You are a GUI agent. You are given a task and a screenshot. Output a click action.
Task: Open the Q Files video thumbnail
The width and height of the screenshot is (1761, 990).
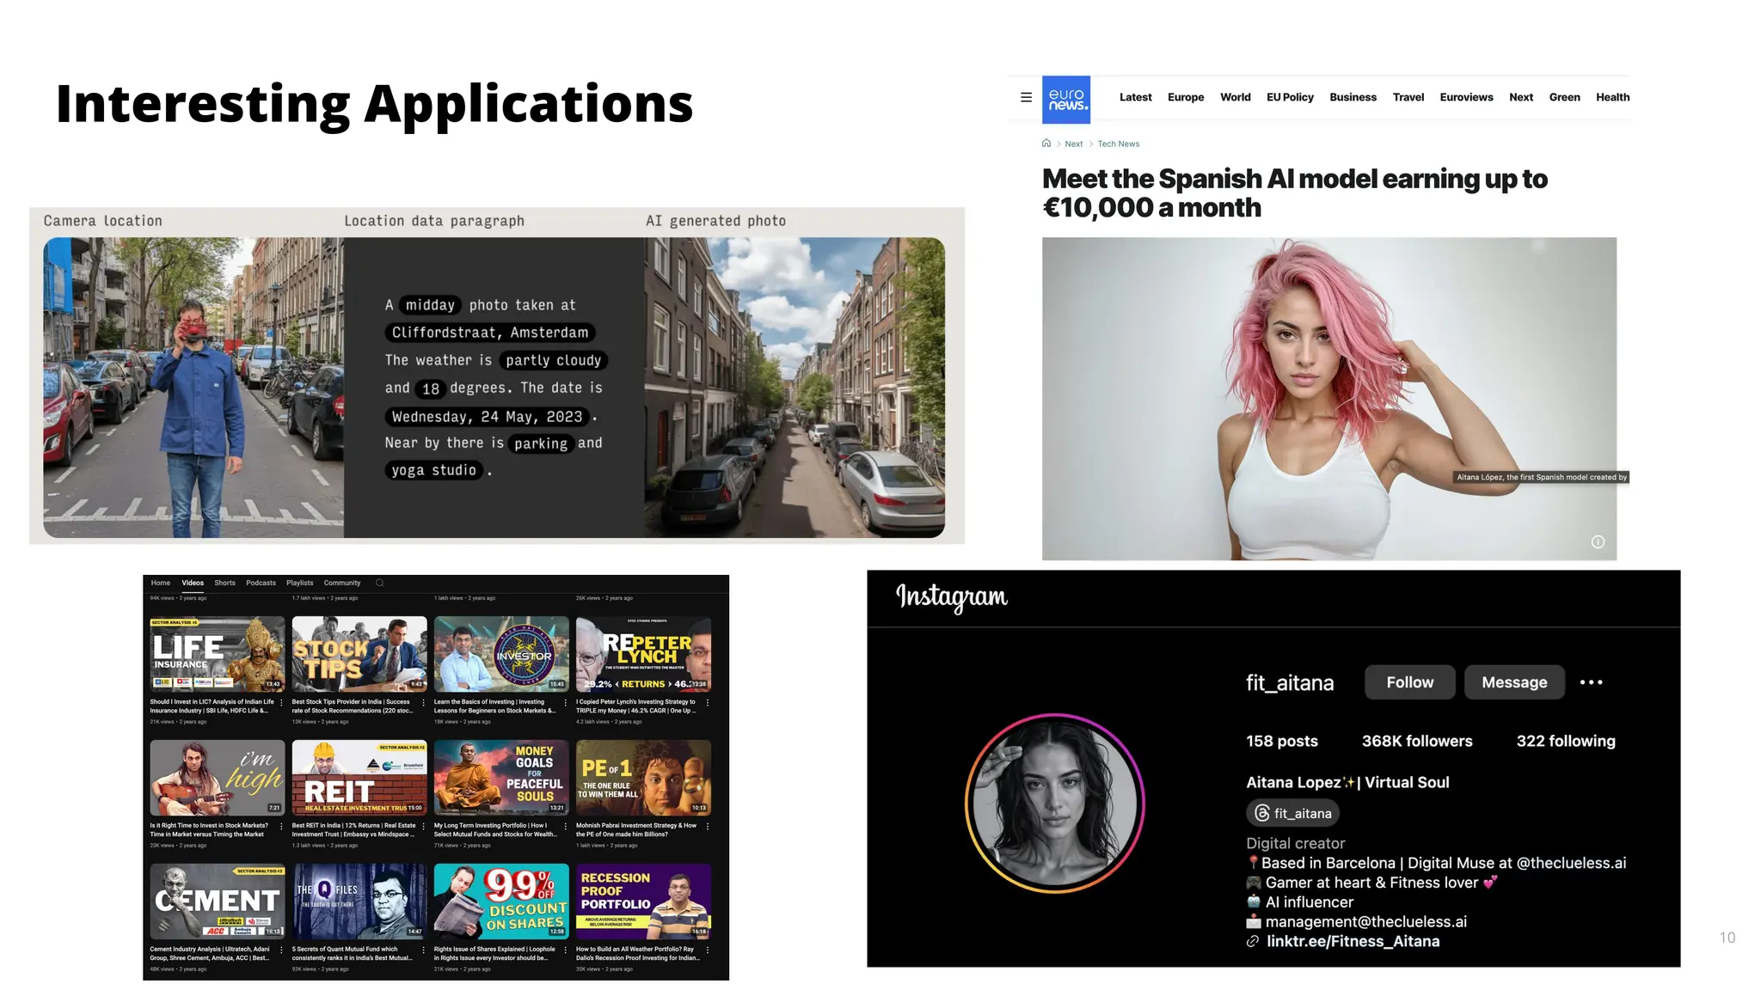(x=359, y=901)
